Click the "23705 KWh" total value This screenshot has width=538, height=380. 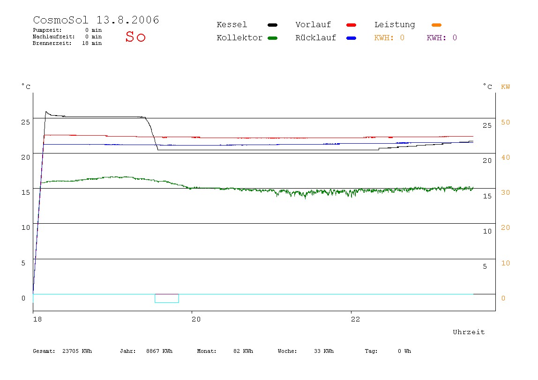click(x=77, y=351)
